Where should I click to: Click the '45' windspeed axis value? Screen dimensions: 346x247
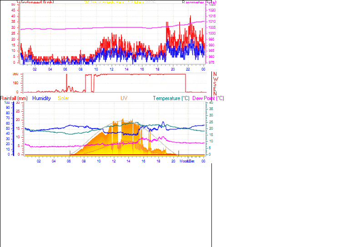(x=13, y=10)
